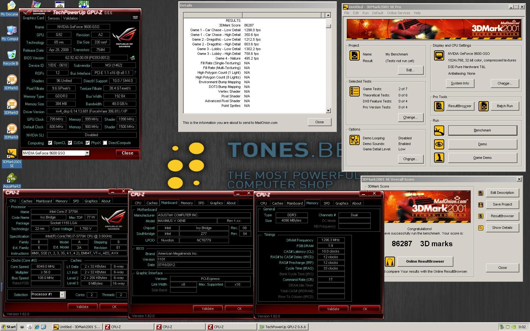Toggle the OpenCL checkbox
Viewport: 530px width, 331px height.
coord(50,143)
